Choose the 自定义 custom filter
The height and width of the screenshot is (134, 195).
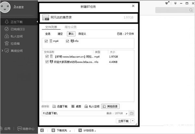(x=82, y=34)
